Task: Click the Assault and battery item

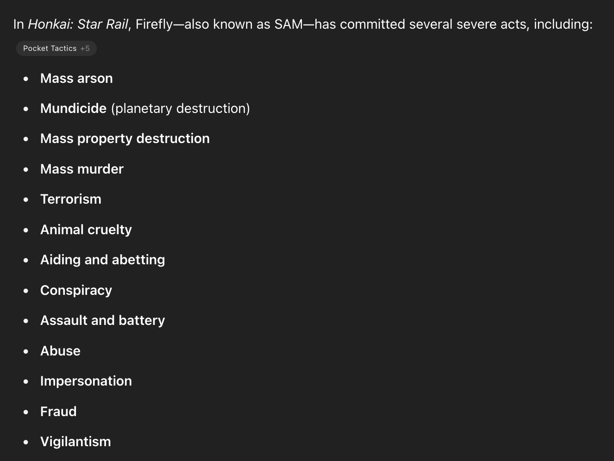Action: click(x=103, y=320)
